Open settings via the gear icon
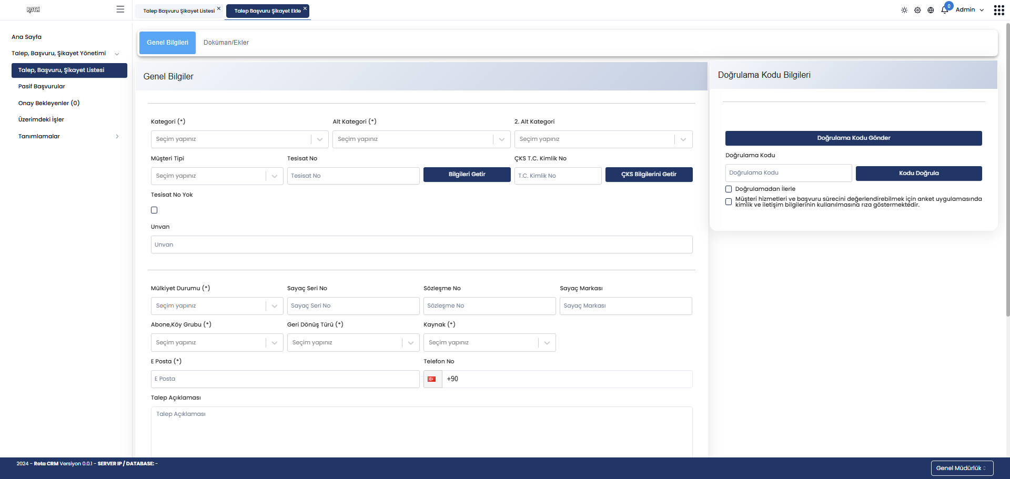Screen dimensions: 1010x479 (917, 10)
